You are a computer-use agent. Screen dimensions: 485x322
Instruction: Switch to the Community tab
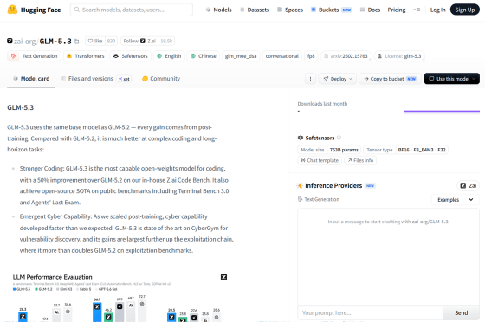pos(161,79)
